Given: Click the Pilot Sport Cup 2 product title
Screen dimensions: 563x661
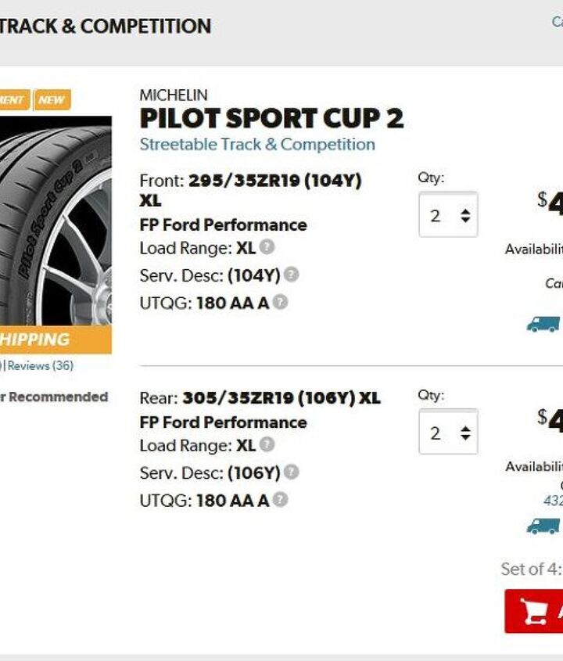Looking at the screenshot, I should [271, 119].
